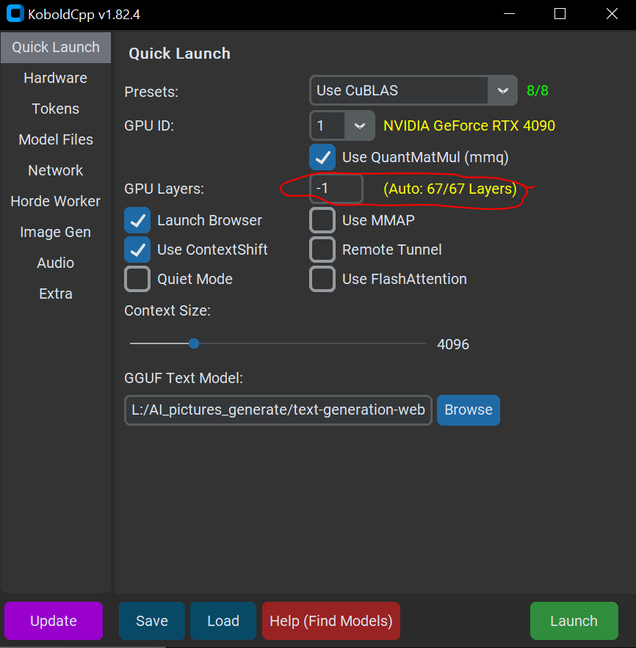Screen dimensions: 636x648
Task: Close the KoboldCpp window
Action: [612, 14]
